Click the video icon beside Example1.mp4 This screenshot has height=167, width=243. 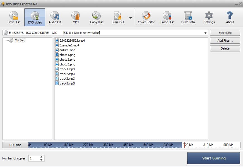coord(57,45)
